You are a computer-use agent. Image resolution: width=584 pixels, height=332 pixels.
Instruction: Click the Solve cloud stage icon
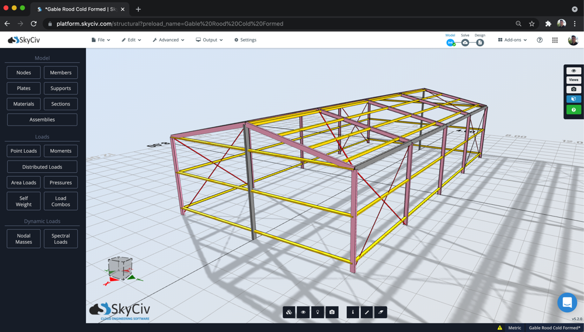pyautogui.click(x=465, y=43)
